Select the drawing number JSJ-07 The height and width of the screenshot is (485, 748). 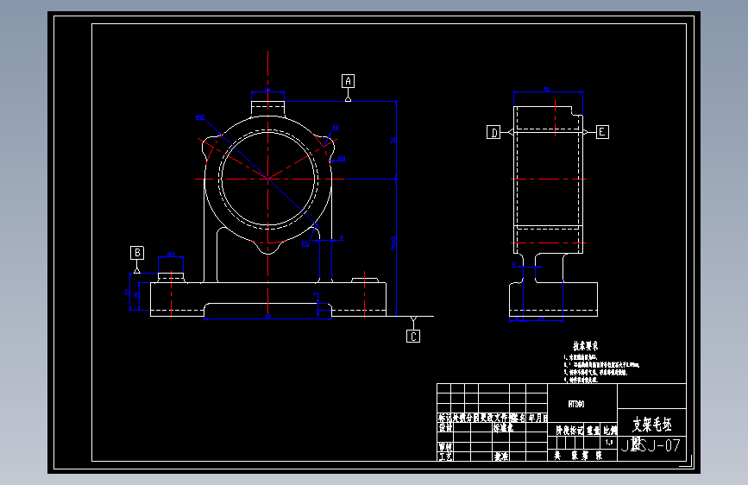click(651, 446)
